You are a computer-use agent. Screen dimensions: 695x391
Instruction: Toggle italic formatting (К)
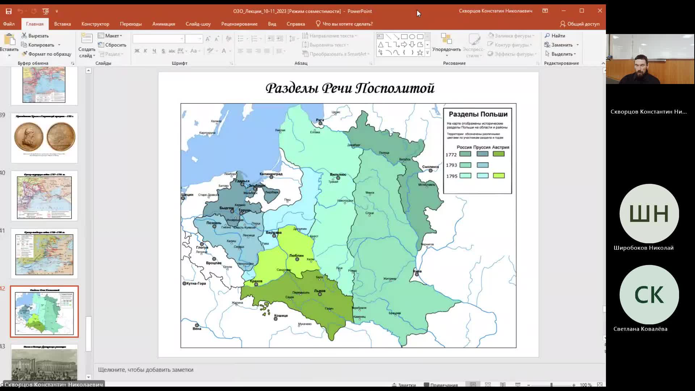(146, 51)
